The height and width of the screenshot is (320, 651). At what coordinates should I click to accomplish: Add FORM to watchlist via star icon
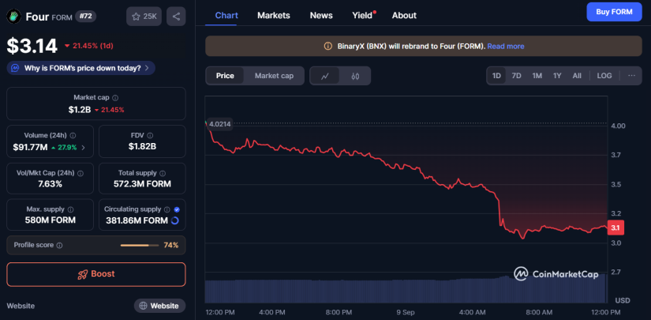pos(136,17)
